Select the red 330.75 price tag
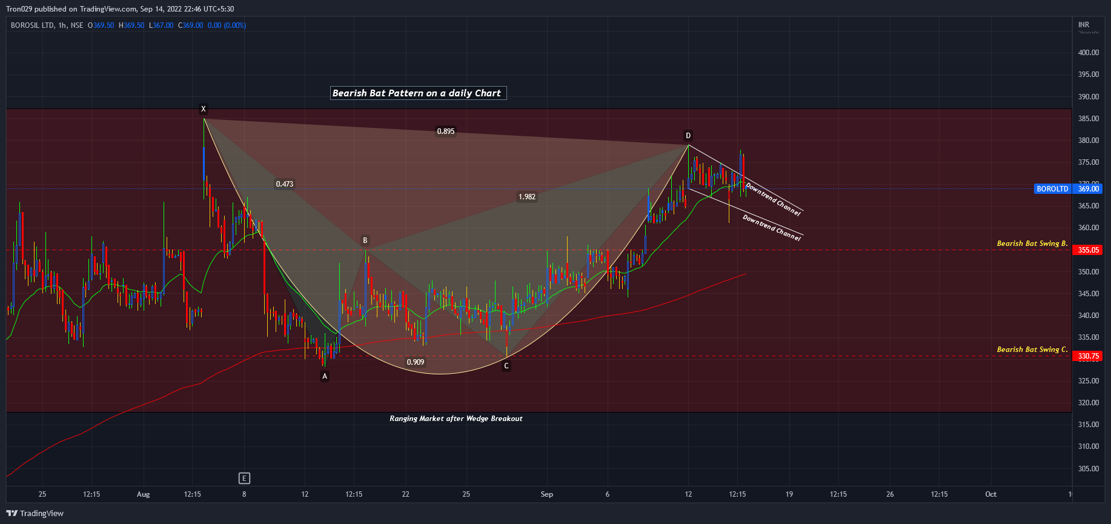 pos(1088,356)
